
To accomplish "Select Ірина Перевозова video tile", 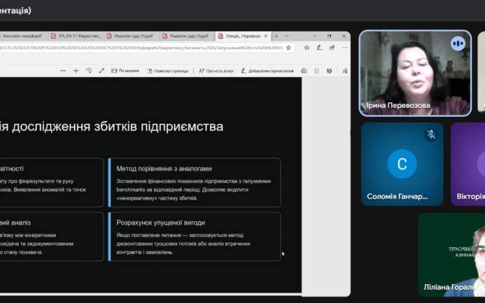I will [415, 73].
